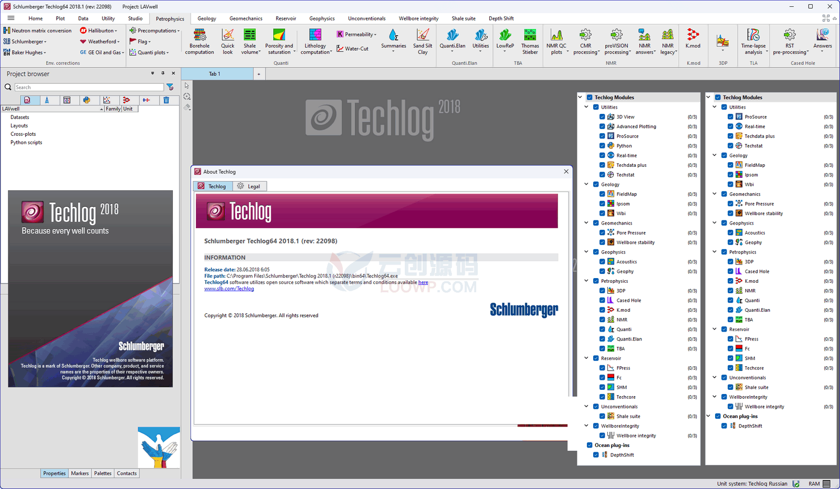Toggle DepthShift checkbox in left module tree
The width and height of the screenshot is (840, 489).
pyautogui.click(x=596, y=455)
